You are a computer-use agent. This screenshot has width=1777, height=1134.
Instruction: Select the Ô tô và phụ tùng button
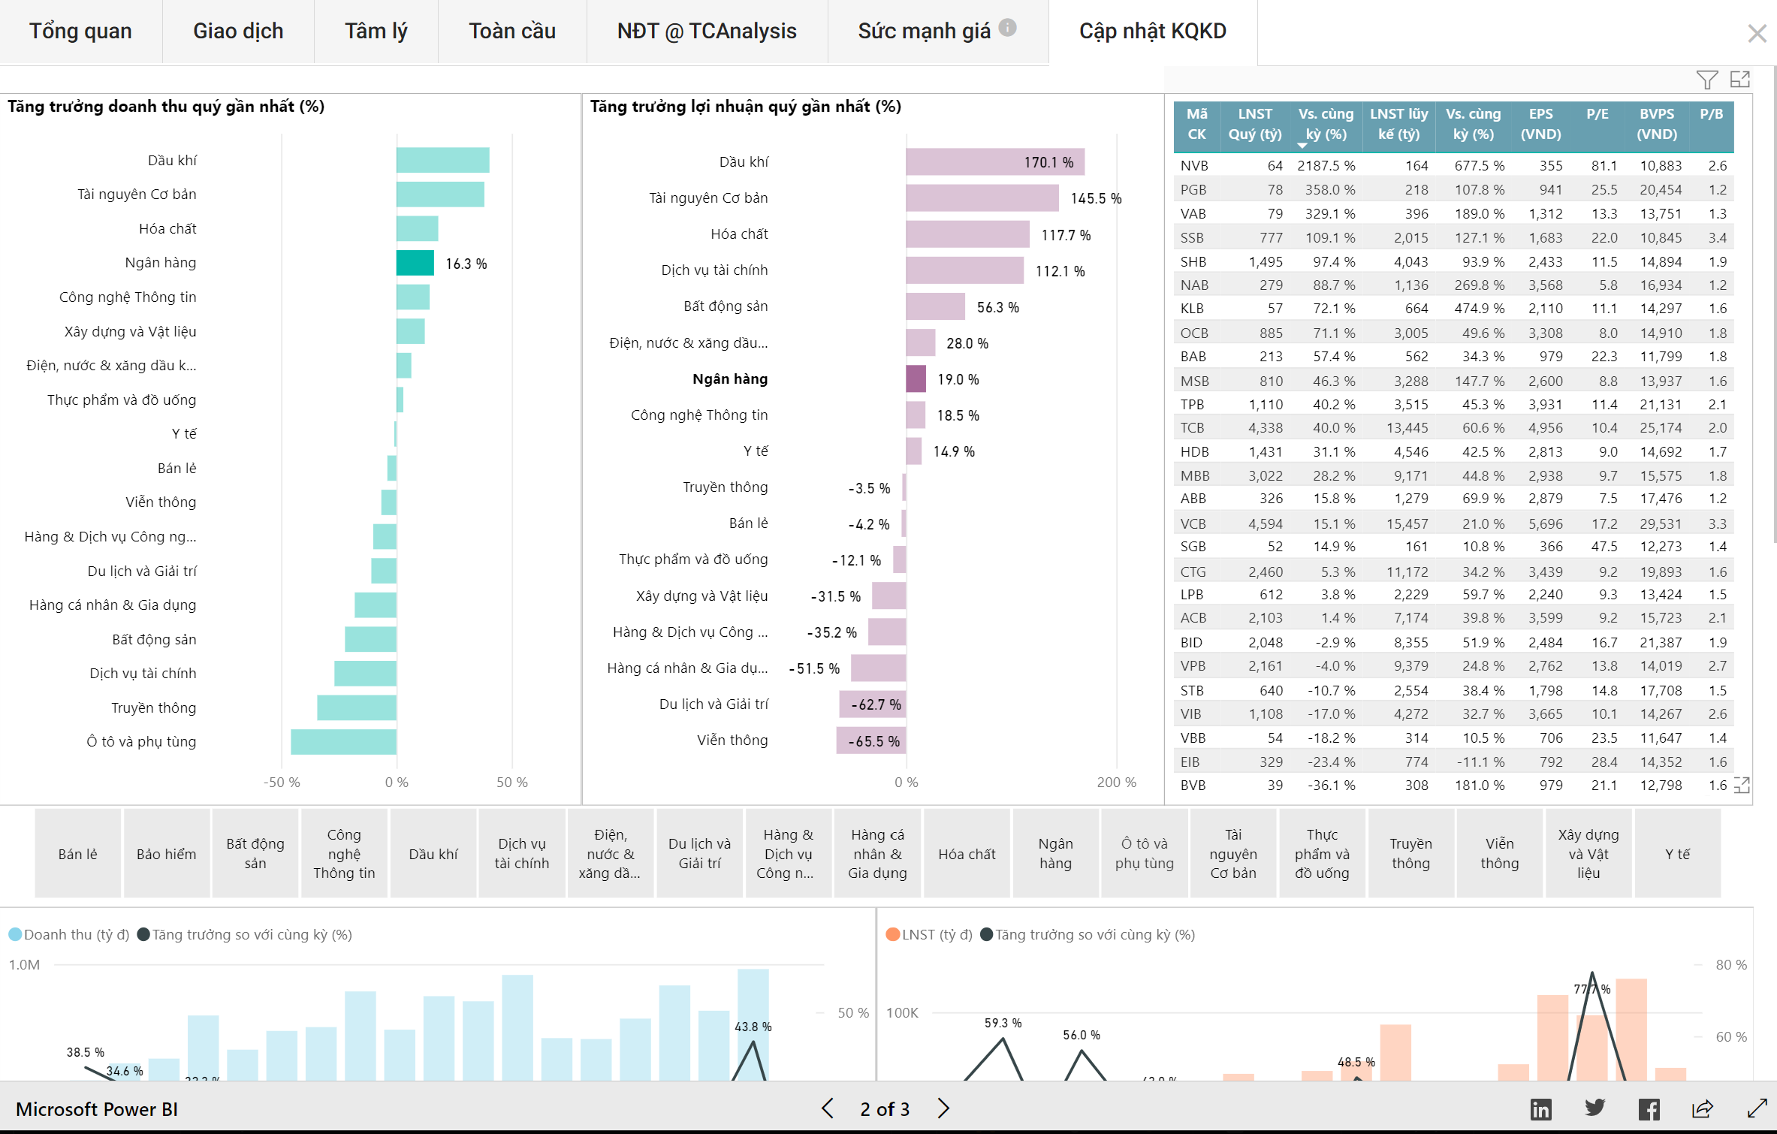tap(1145, 854)
